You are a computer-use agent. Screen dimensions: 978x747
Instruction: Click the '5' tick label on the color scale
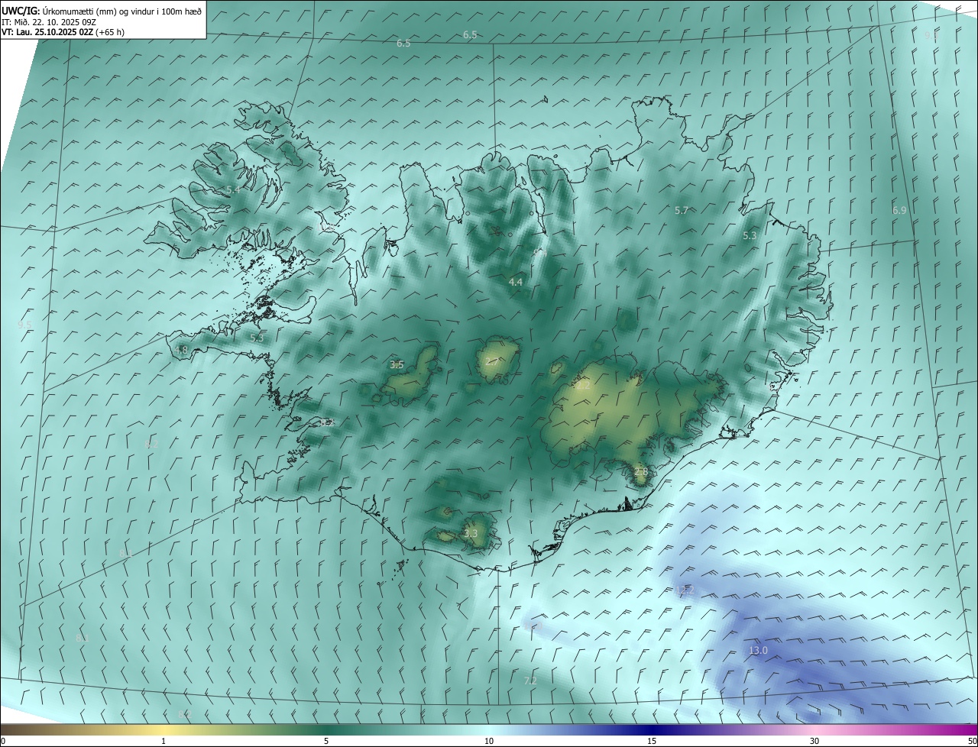pos(326,741)
